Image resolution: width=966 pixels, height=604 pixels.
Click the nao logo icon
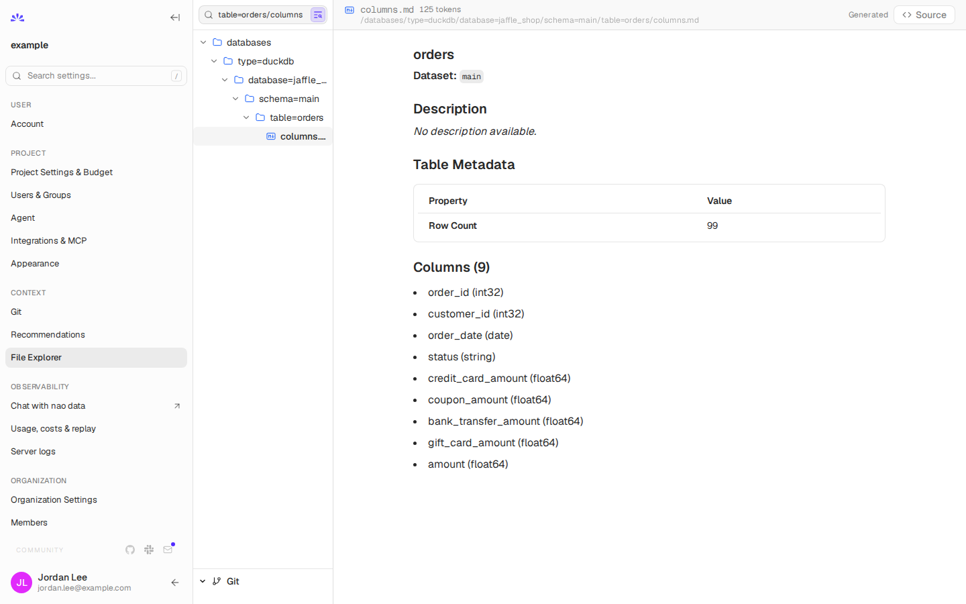click(17, 17)
